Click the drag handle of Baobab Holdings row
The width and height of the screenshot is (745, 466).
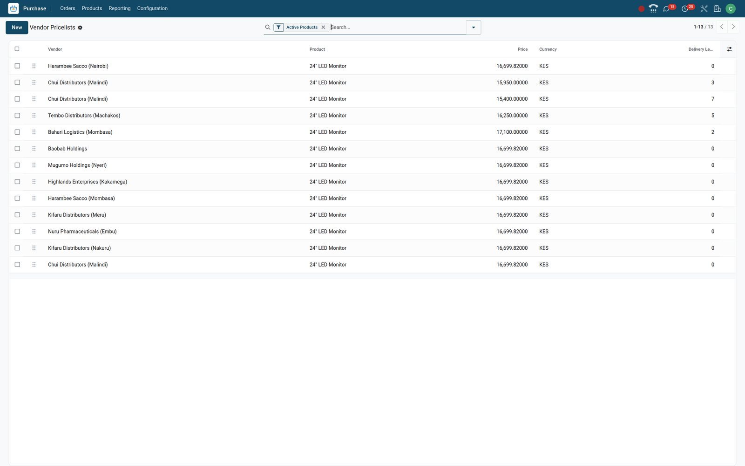click(34, 149)
